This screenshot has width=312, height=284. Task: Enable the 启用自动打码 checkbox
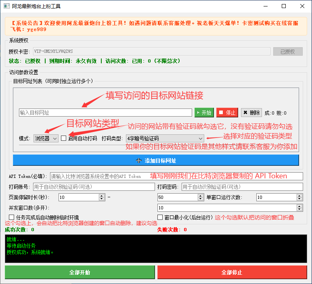click(x=64, y=138)
